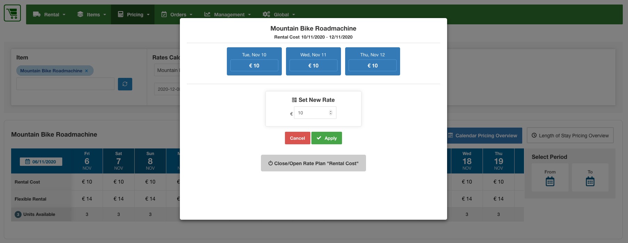Apply the new rate
This screenshot has height=243, width=628.
[327, 138]
